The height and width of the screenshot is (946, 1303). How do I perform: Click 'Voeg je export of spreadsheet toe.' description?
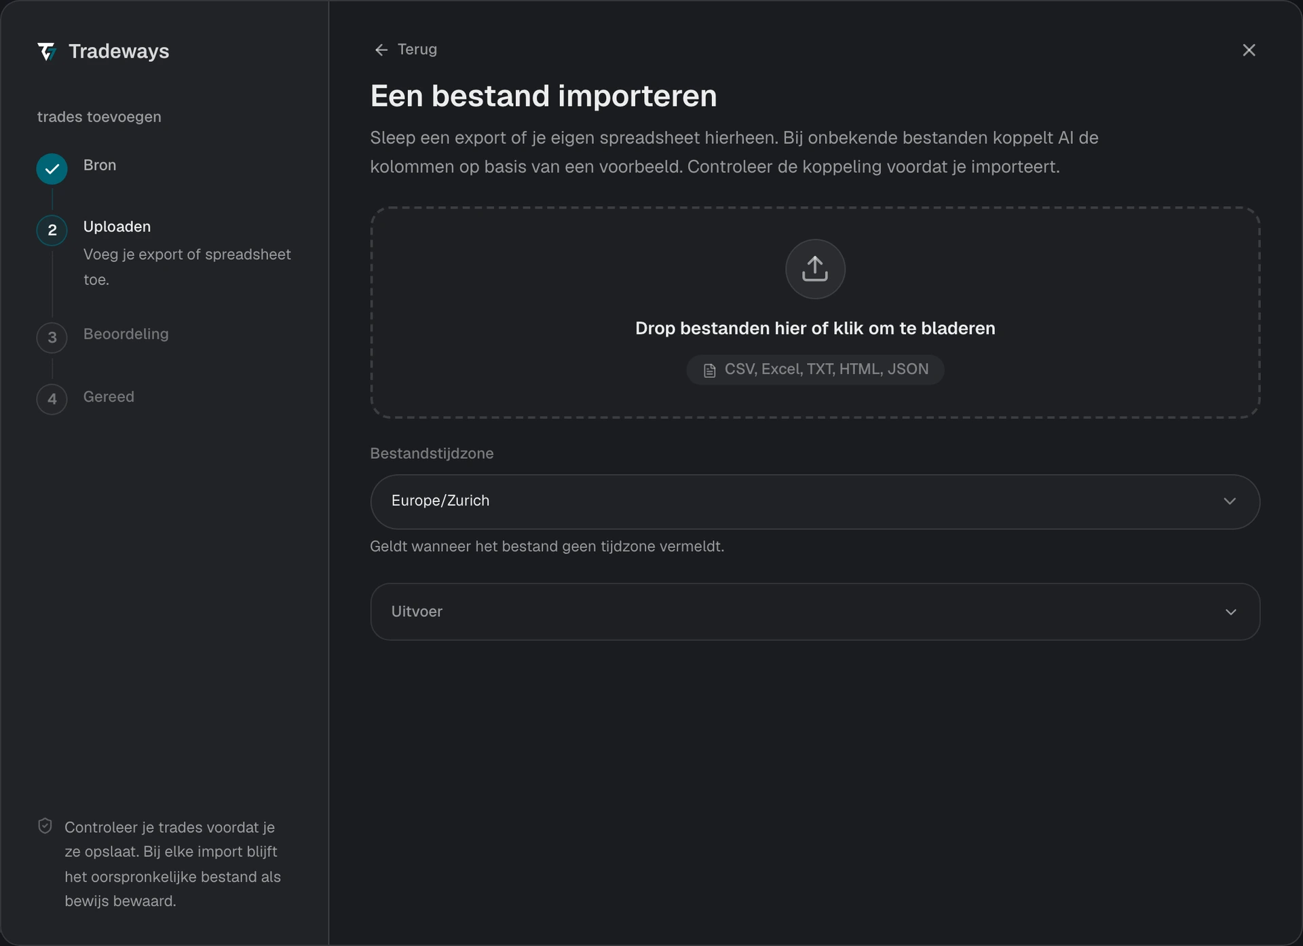pyautogui.click(x=187, y=267)
